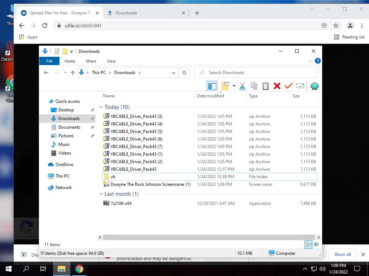
Task: Collapse the Today (10) group
Action: [x=101, y=107]
